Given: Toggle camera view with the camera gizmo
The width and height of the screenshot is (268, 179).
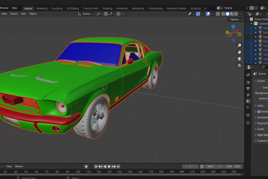Looking at the screenshot, I should (239, 59).
